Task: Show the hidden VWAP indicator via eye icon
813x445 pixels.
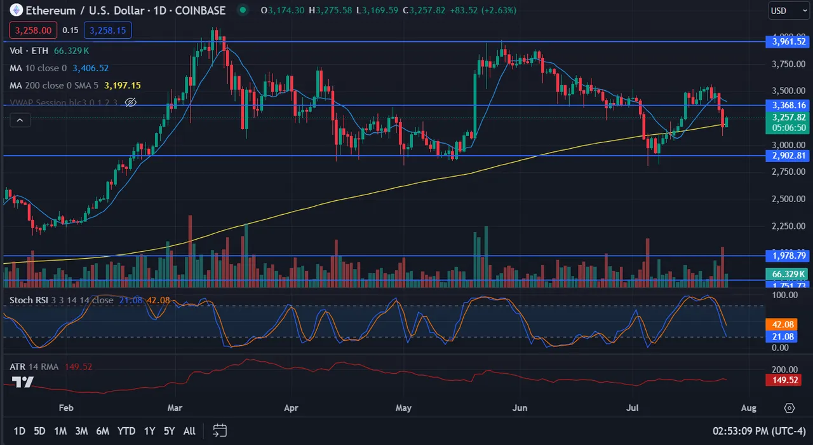Action: coord(131,102)
